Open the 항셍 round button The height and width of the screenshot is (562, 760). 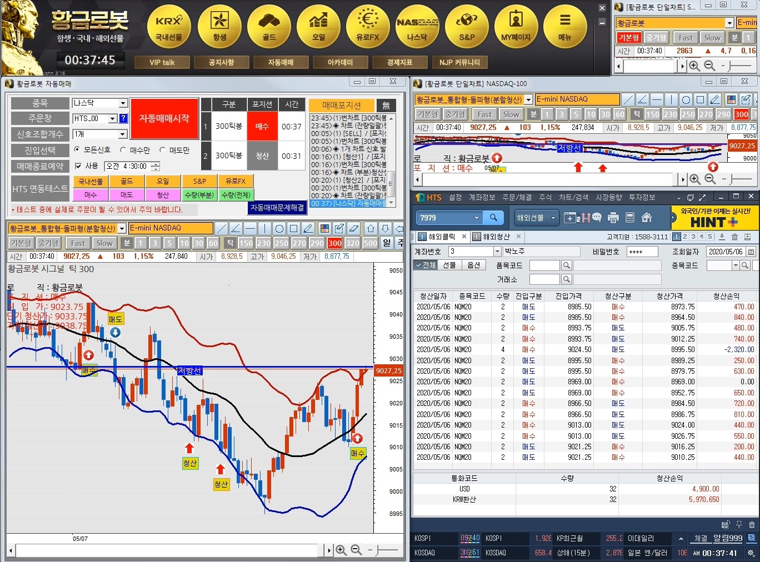[x=219, y=26]
